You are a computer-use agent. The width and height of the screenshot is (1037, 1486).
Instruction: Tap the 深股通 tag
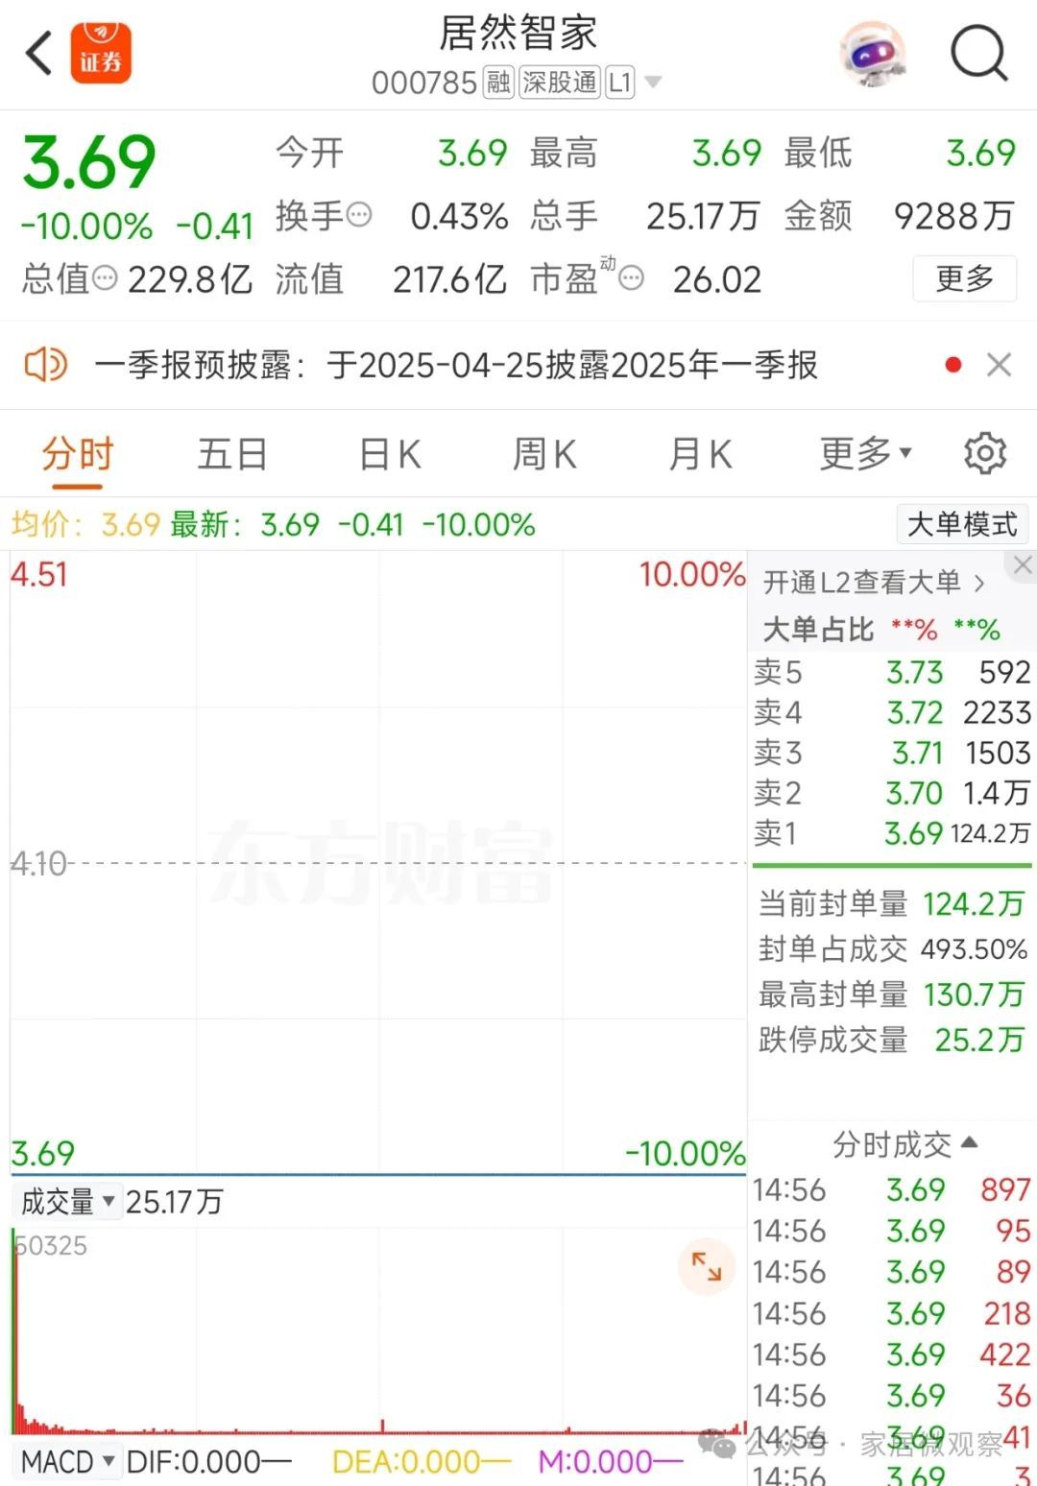point(560,83)
